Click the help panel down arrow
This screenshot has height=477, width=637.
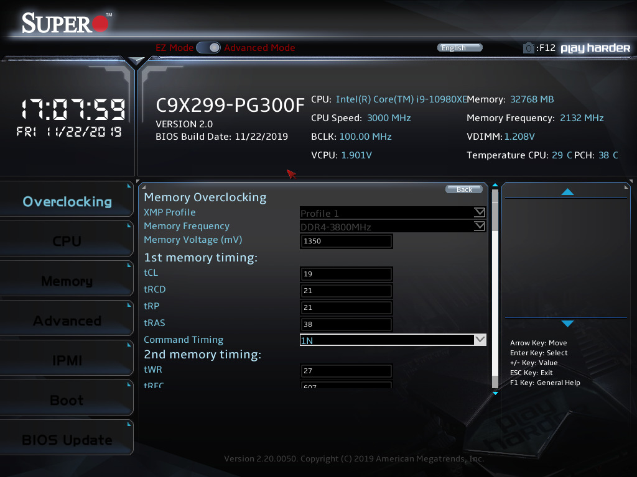567,323
